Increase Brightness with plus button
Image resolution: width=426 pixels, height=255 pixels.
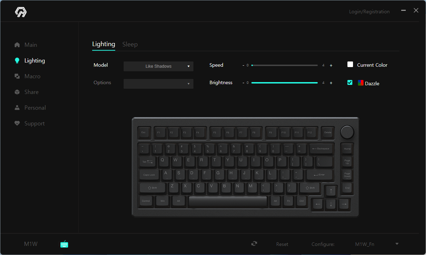(x=331, y=83)
